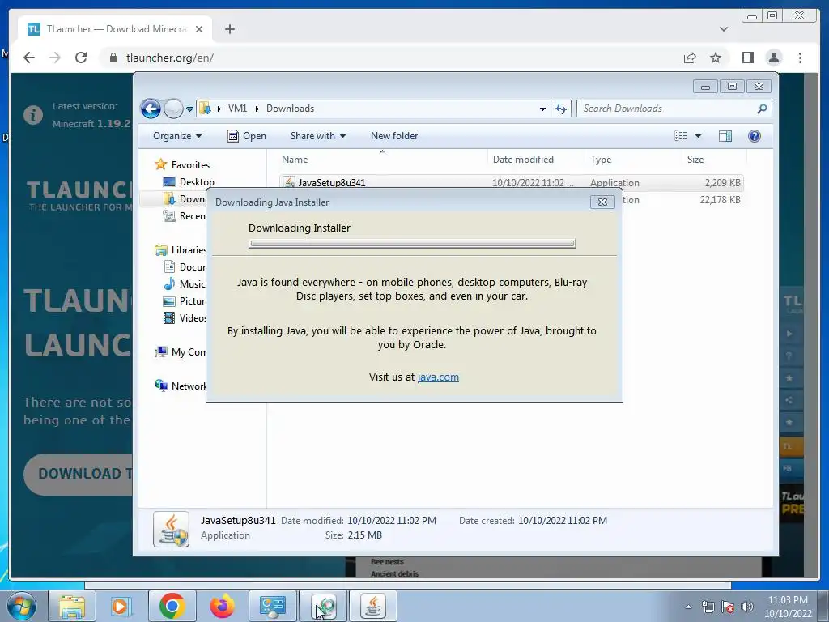Open Chrome three-dot menu

coord(800,58)
